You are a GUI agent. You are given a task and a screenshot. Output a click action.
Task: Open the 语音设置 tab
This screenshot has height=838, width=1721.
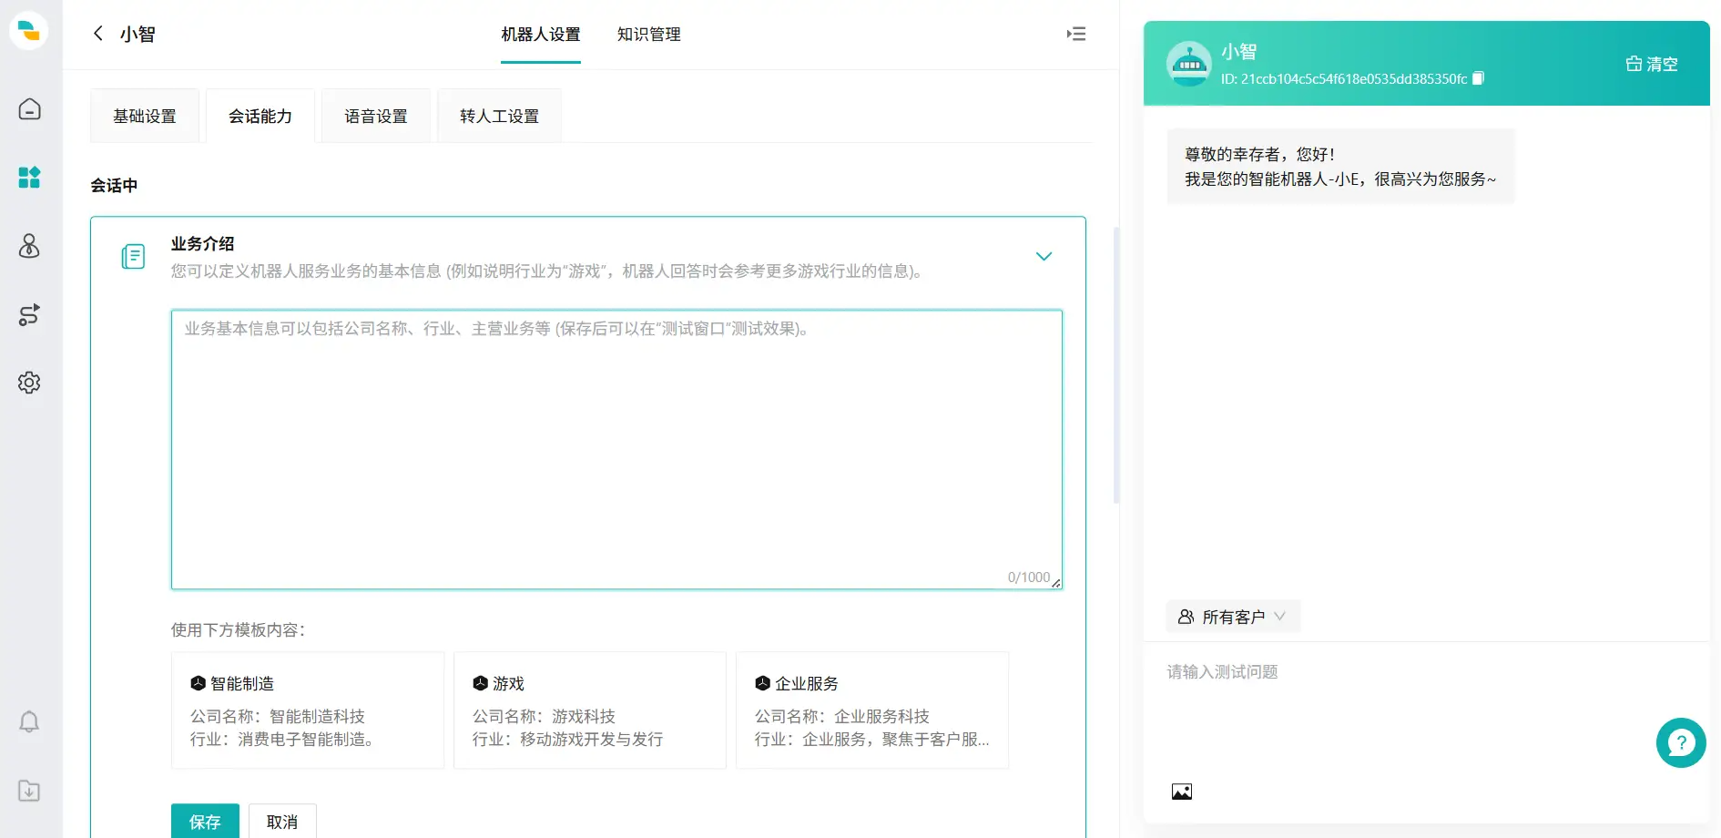coord(376,116)
